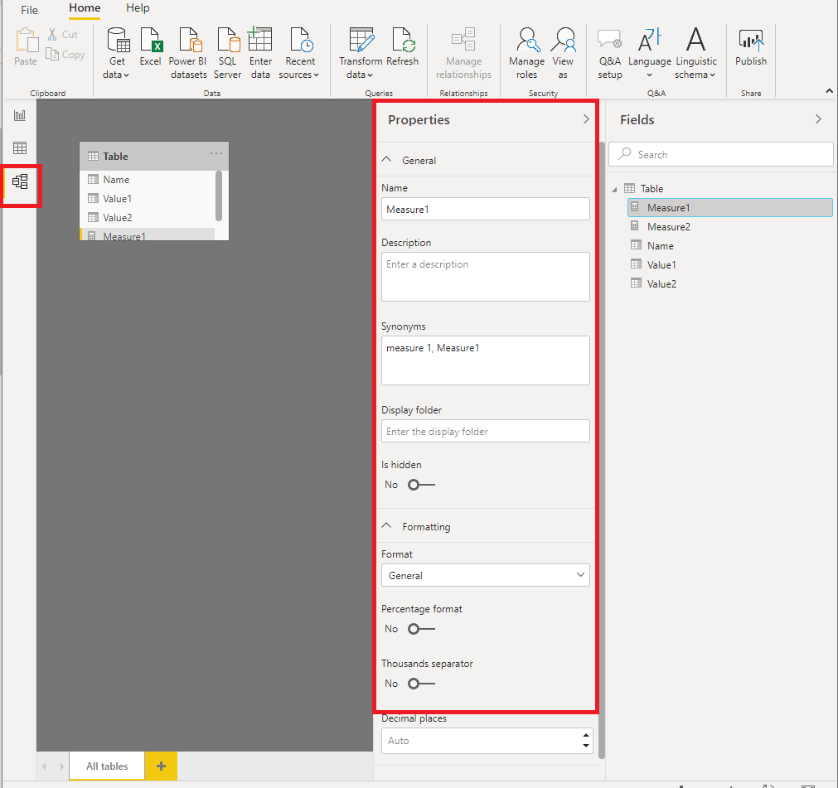The height and width of the screenshot is (788, 838).
Task: Open Q&A setup
Action: click(x=610, y=53)
